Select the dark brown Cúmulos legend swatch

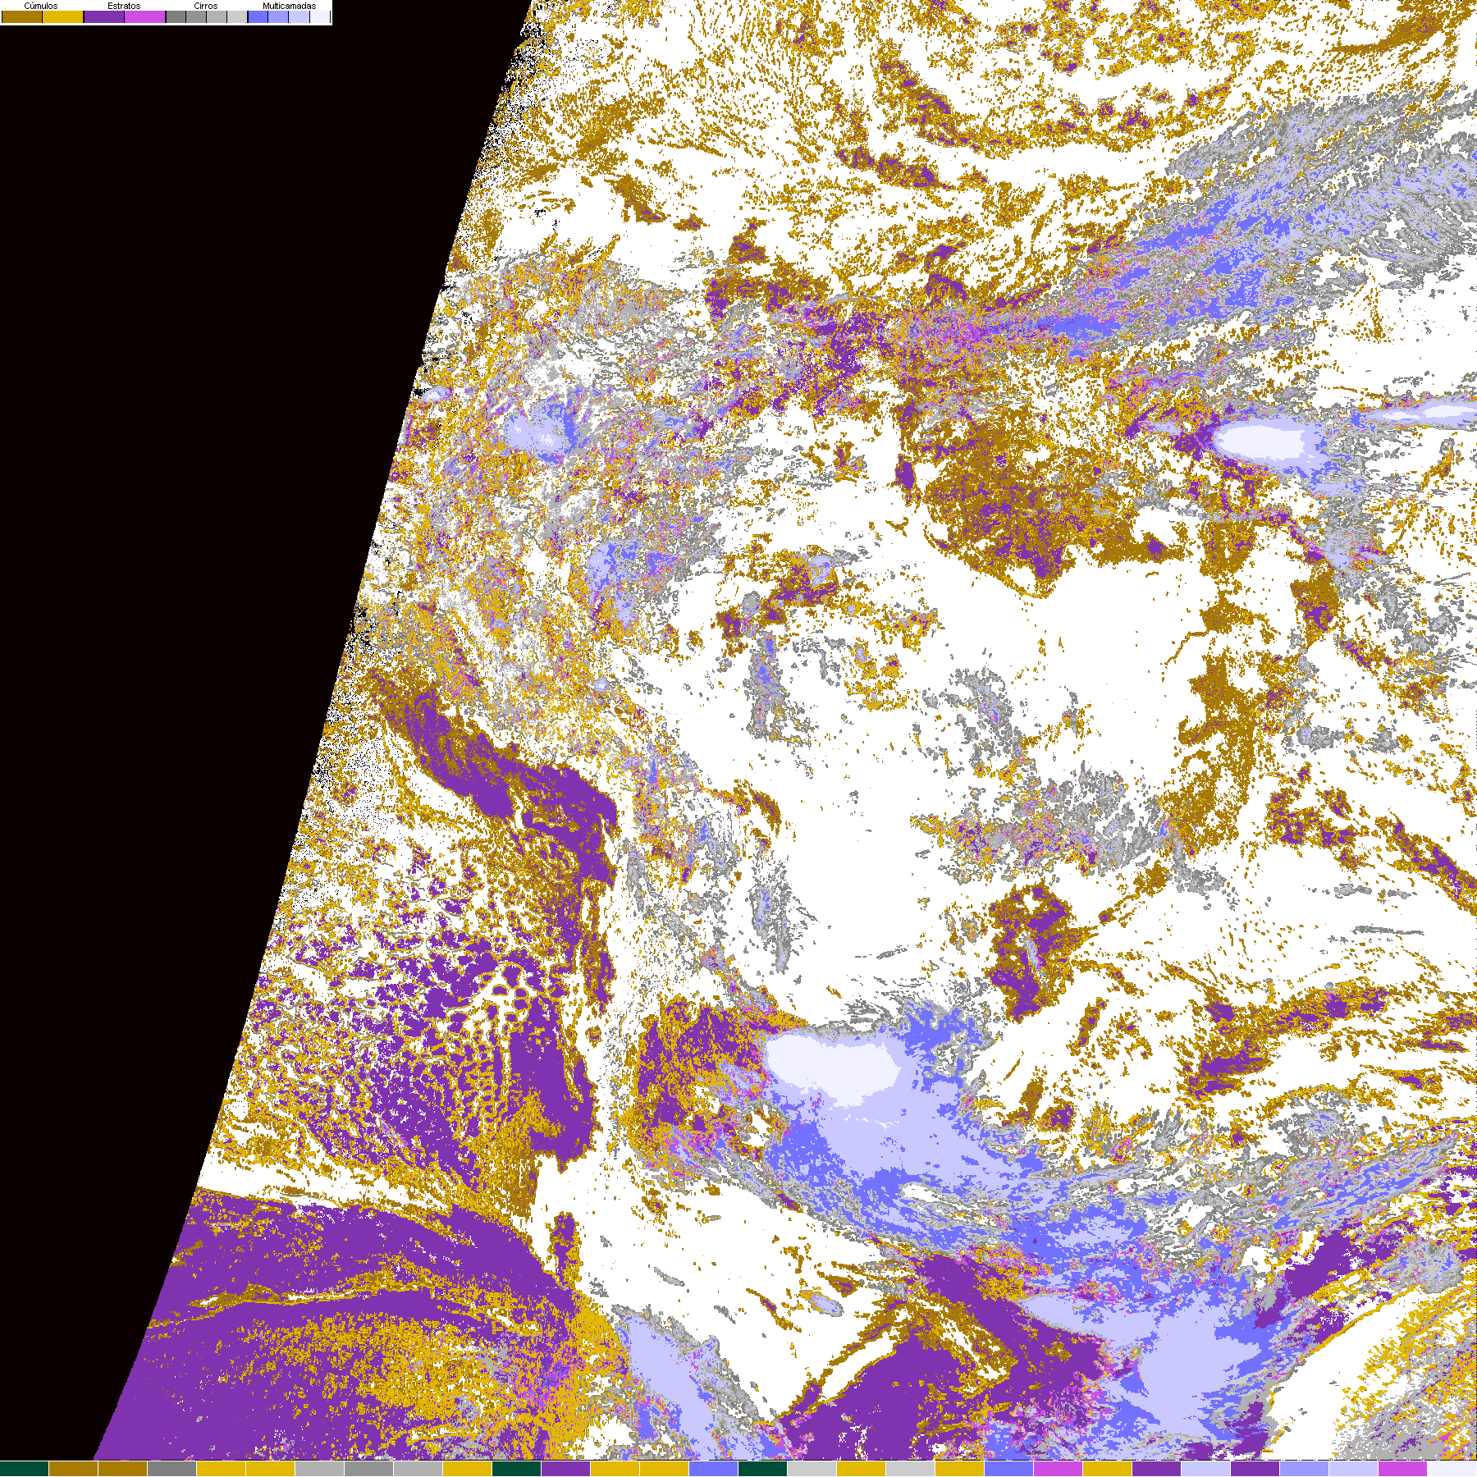coord(22,16)
